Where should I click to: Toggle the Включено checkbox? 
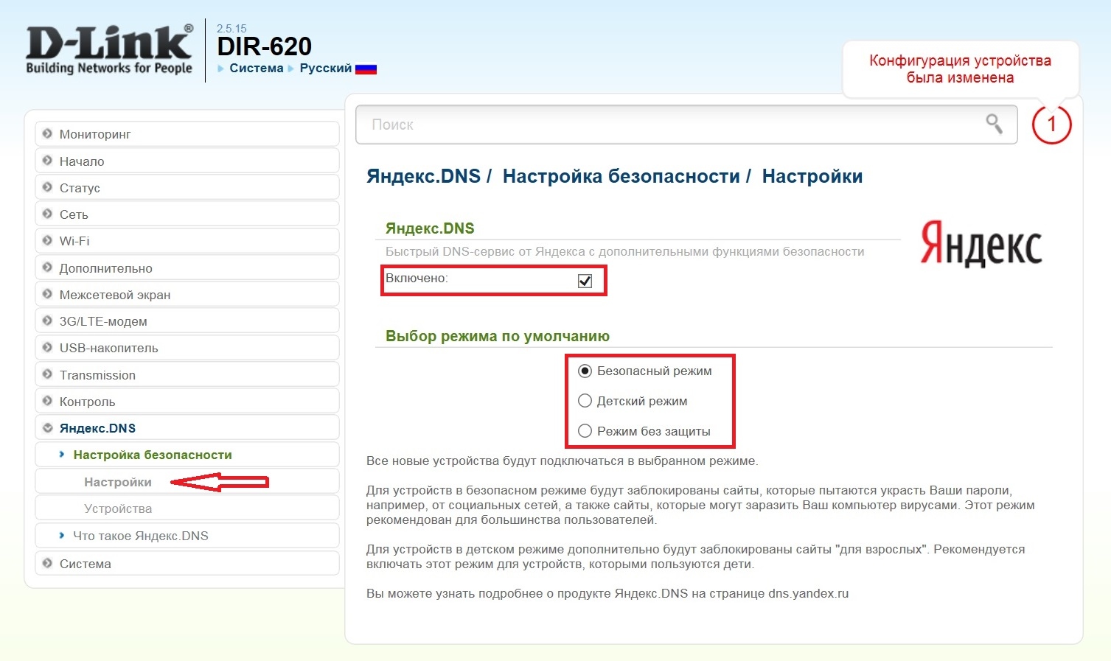pyautogui.click(x=585, y=281)
